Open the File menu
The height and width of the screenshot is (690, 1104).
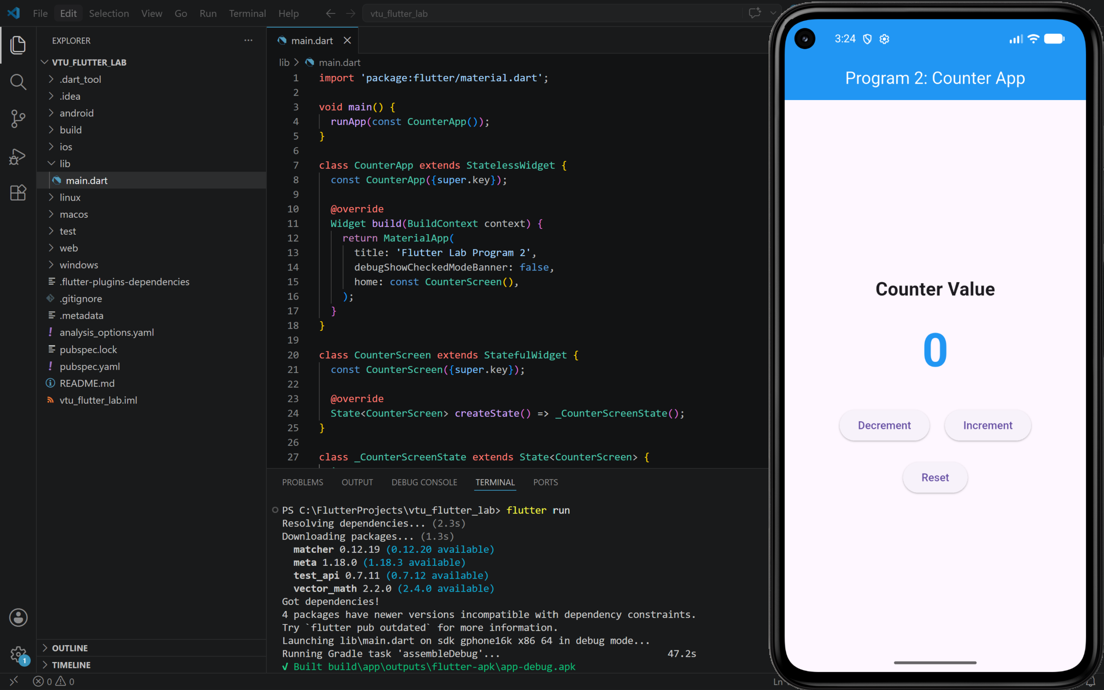(40, 13)
